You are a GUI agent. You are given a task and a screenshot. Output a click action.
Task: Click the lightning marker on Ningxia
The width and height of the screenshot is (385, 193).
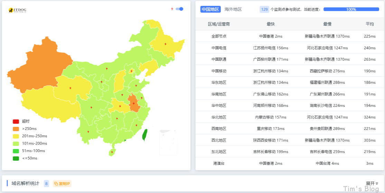click(x=101, y=82)
